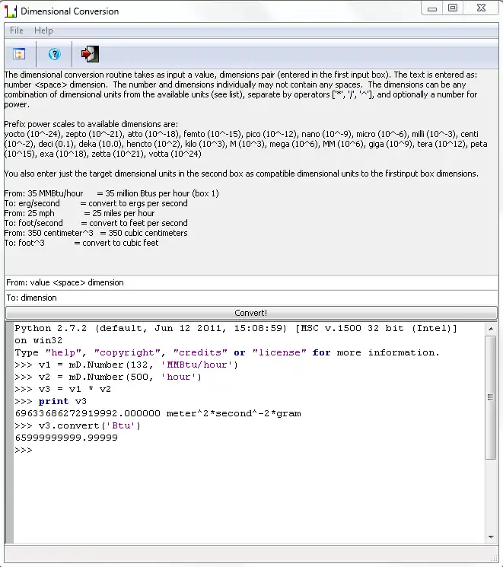Click the 65999999999.99999 output line

[66, 438]
